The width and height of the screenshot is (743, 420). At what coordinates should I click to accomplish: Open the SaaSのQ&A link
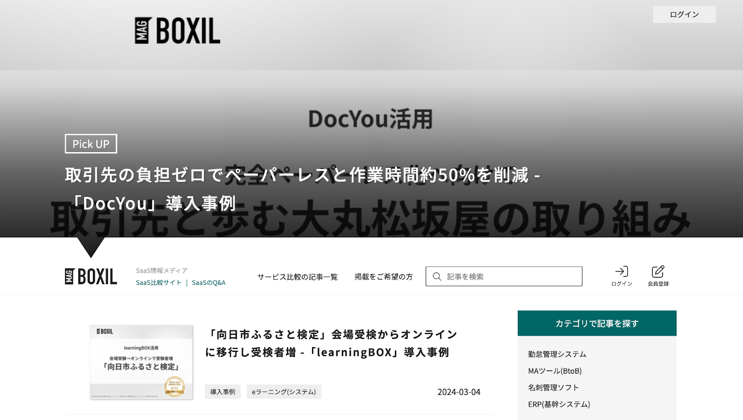point(209,282)
